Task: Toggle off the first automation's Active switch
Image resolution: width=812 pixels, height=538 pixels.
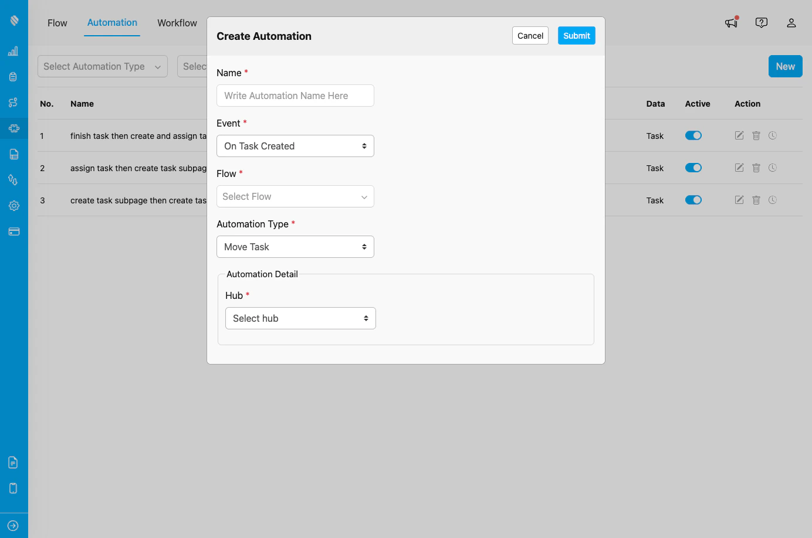Action: [x=693, y=135]
